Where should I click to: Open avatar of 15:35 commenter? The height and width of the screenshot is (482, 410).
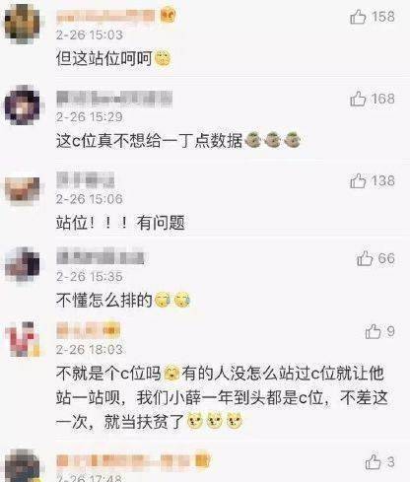click(22, 264)
